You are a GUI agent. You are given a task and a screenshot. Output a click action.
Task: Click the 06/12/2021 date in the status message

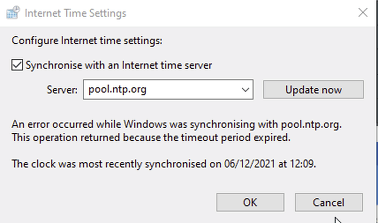[x=250, y=164]
